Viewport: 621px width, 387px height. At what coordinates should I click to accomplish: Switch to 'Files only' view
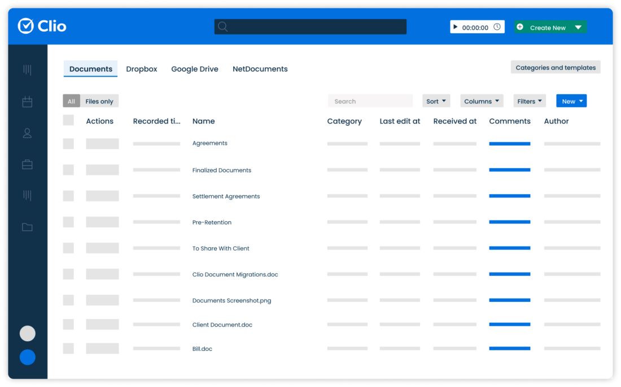[99, 100]
